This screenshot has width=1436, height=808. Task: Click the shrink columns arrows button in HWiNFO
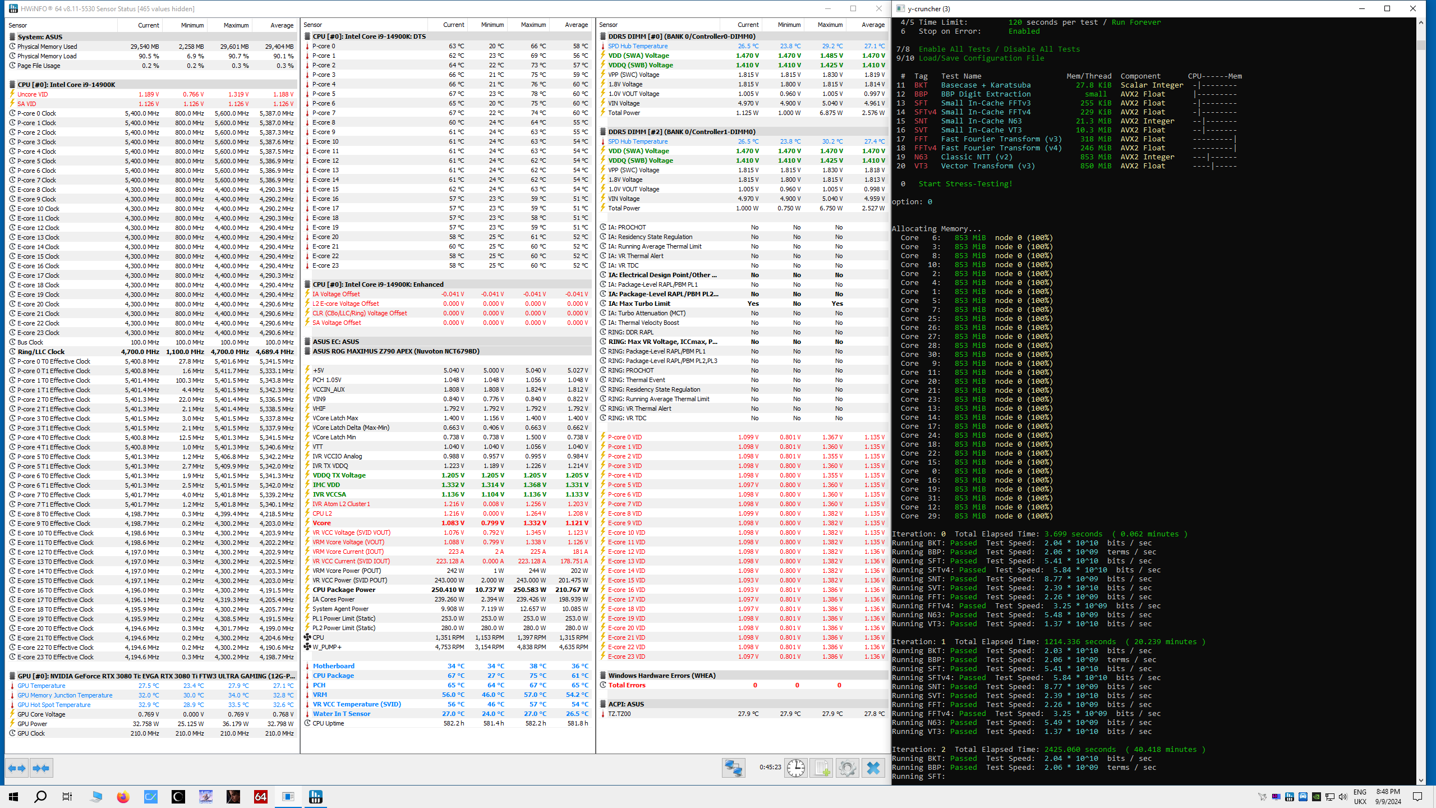coord(41,768)
